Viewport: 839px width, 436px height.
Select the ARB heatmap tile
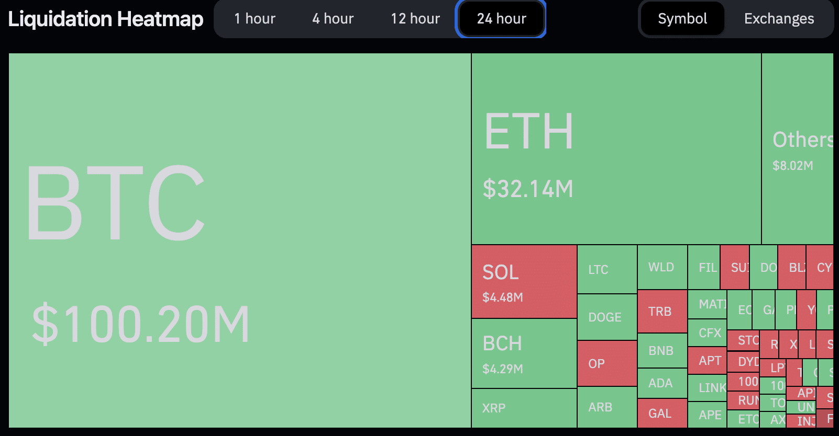coord(607,407)
